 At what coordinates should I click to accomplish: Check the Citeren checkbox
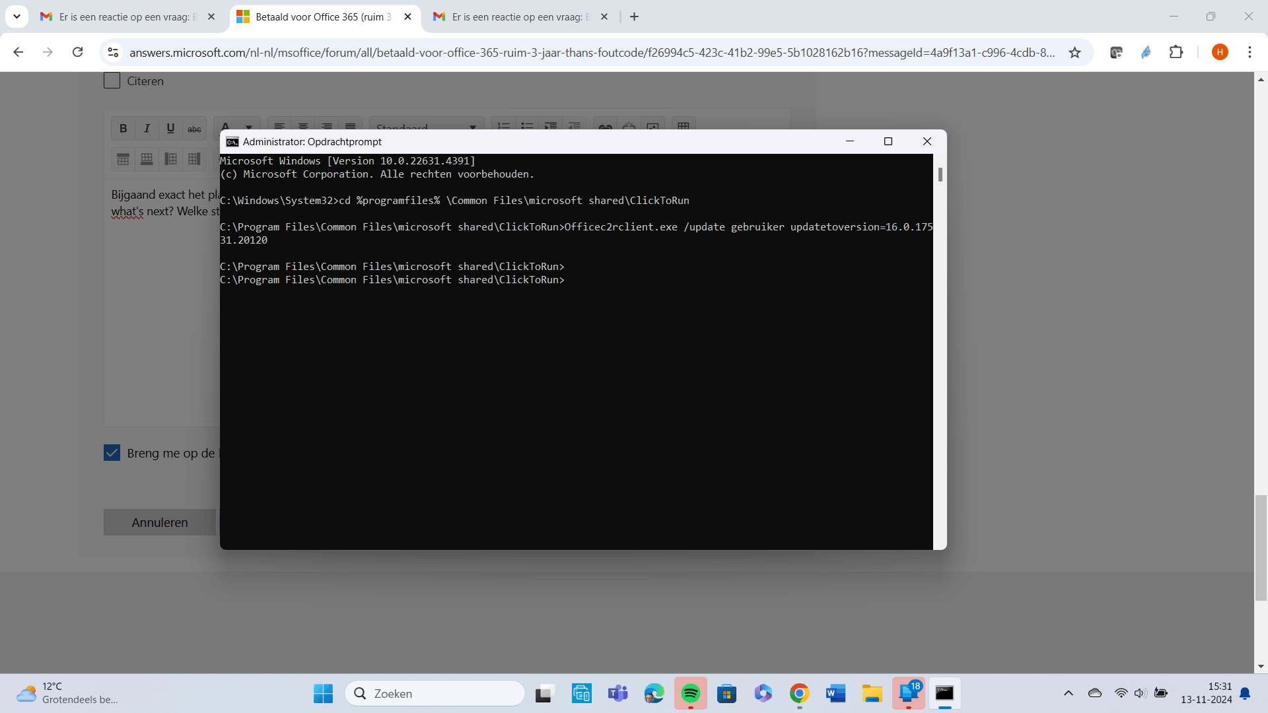(x=112, y=81)
